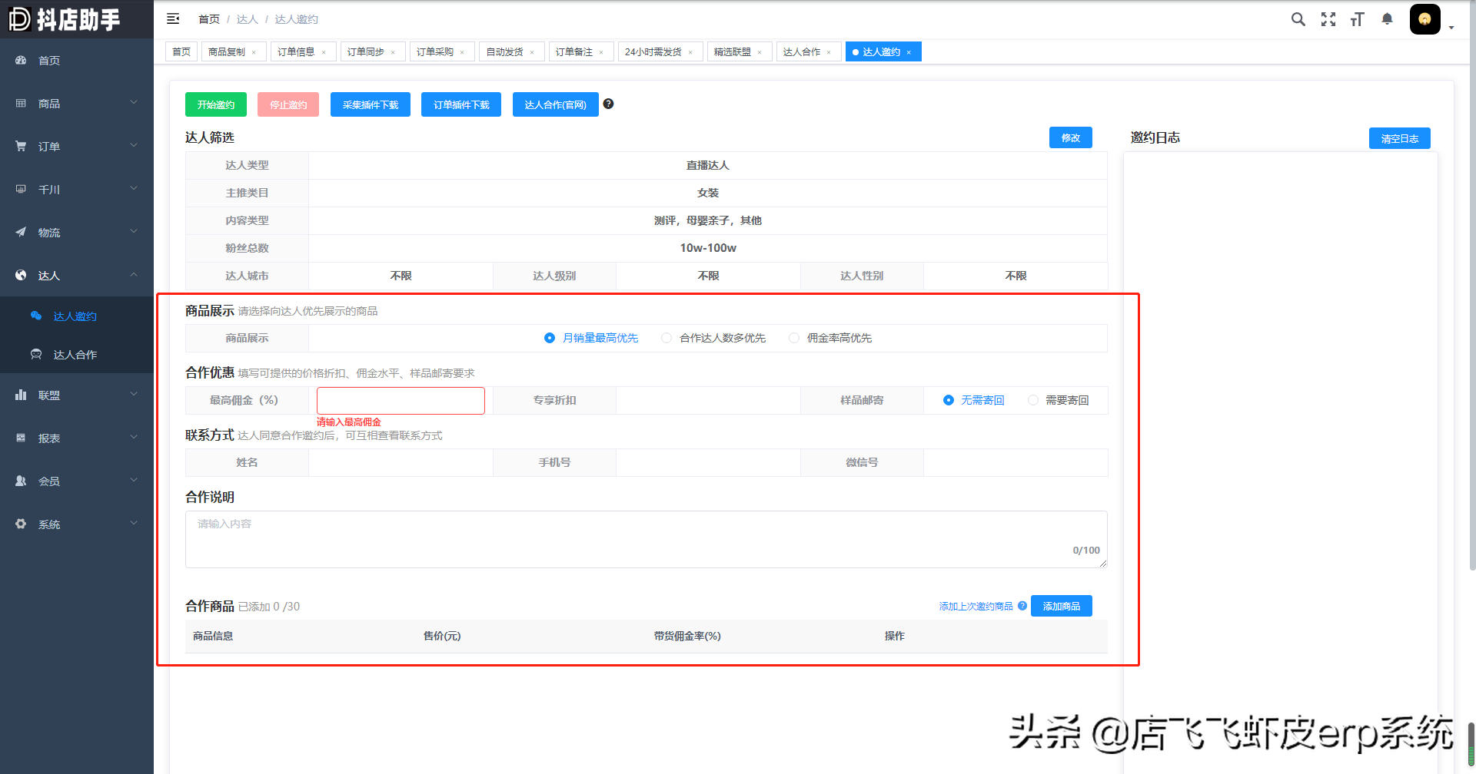The image size is (1476, 774).
Task: Click the 商品 sidebar icon
Action: pyautogui.click(x=21, y=103)
